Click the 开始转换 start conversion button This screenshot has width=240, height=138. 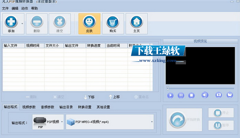[184, 120]
